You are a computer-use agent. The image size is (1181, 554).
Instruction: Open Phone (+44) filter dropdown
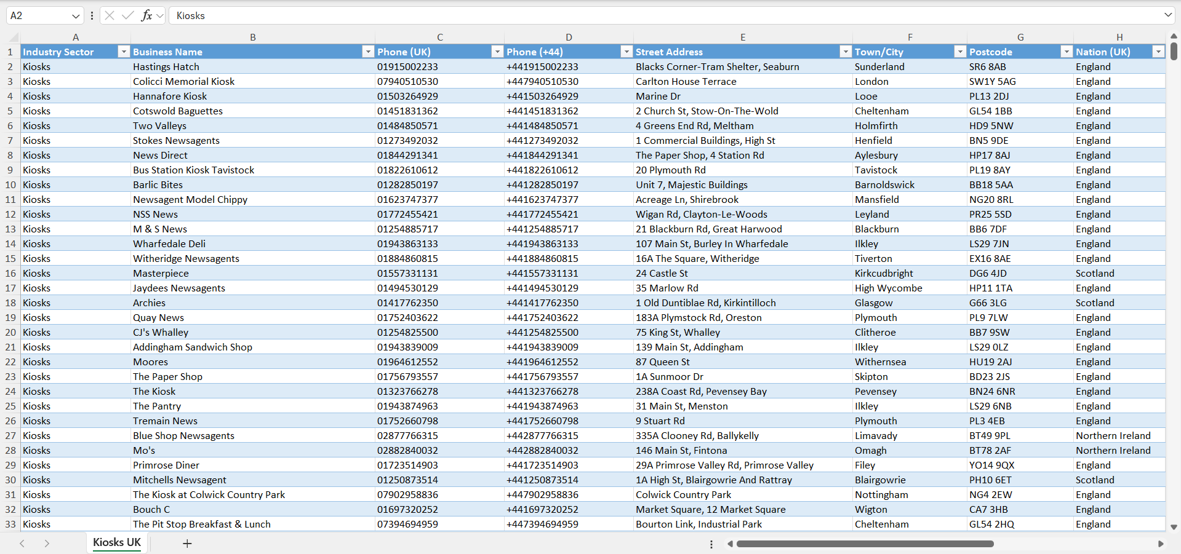(627, 52)
